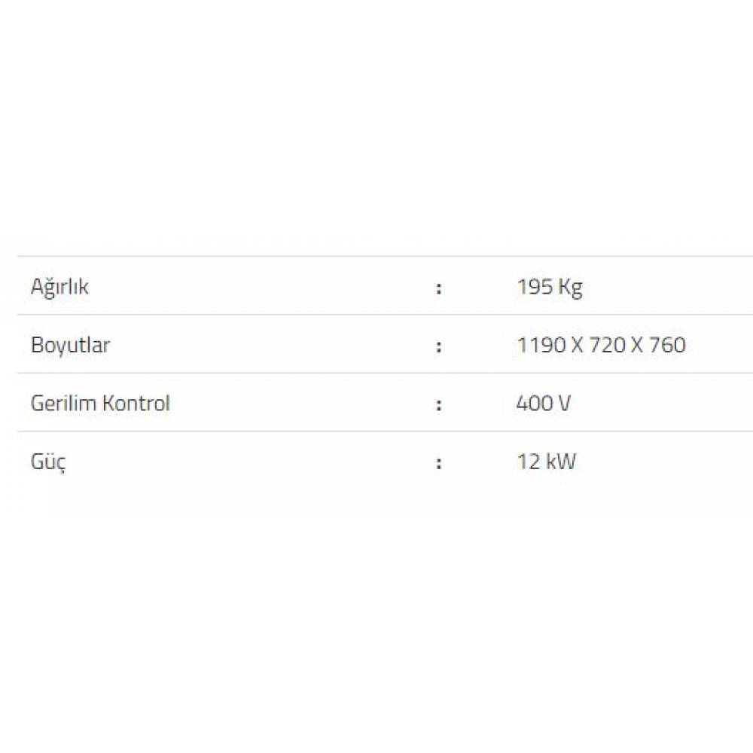Click the colon in the Boyutlar row
This screenshot has width=753, height=753.
[438, 346]
